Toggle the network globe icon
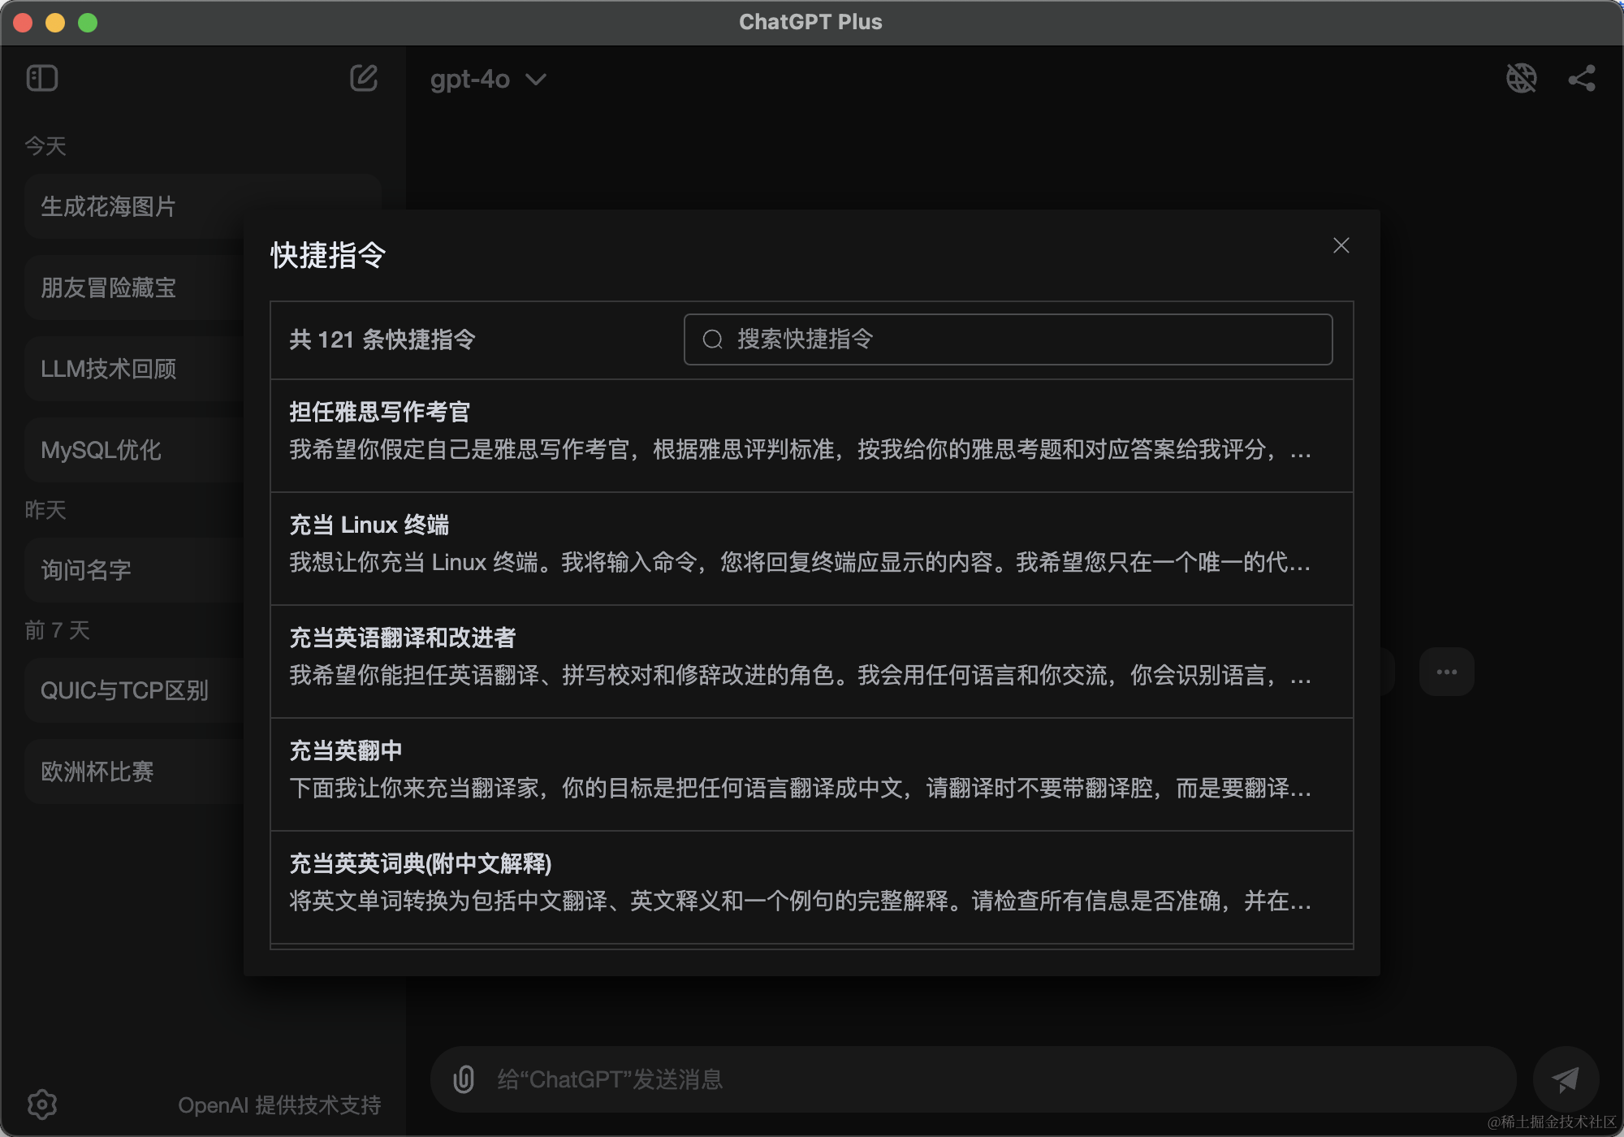Screen dimensions: 1624x1137 (1521, 79)
